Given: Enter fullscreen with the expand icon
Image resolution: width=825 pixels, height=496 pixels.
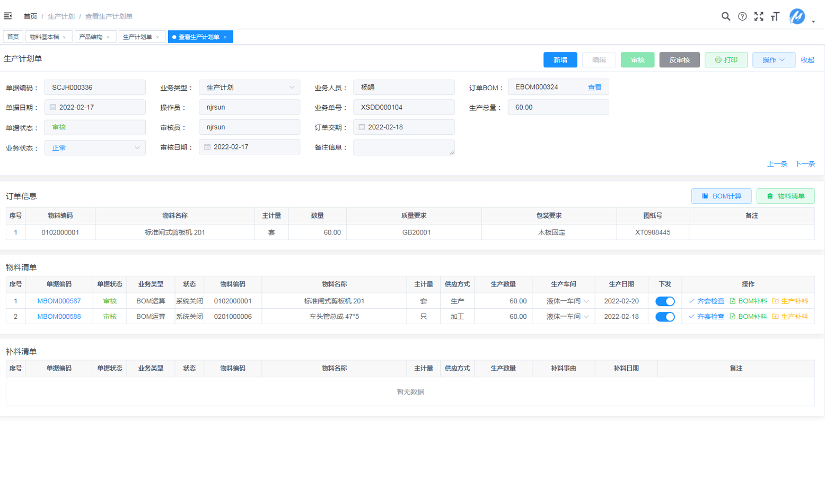Looking at the screenshot, I should click(759, 16).
